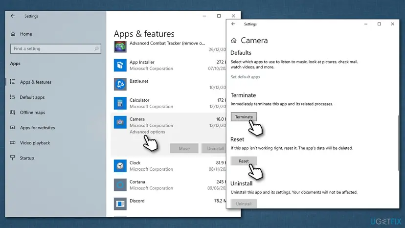Select Camera app name in list

137,119
